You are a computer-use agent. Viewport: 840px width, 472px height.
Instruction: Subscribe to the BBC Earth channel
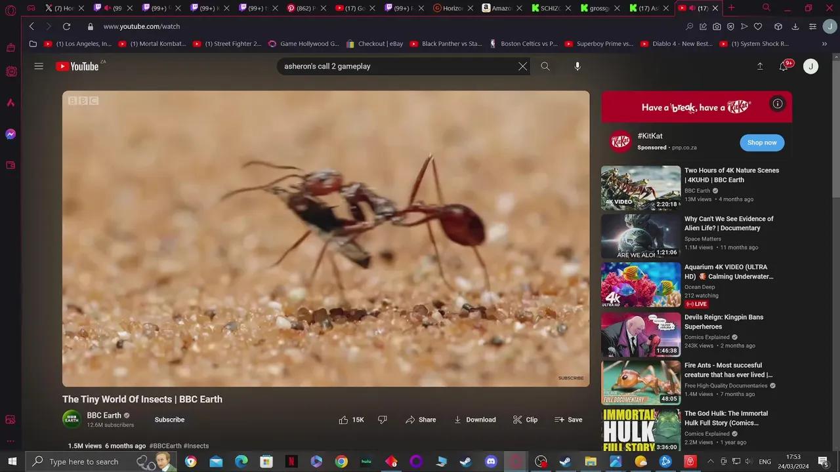pyautogui.click(x=169, y=420)
